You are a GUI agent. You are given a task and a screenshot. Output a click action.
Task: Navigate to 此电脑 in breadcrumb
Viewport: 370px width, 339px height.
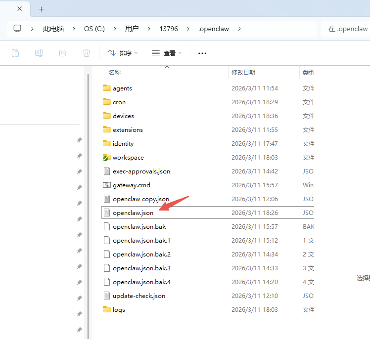tap(53, 29)
